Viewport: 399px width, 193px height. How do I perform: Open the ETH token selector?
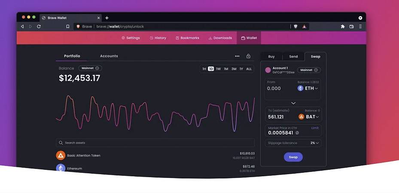pyautogui.click(x=308, y=88)
